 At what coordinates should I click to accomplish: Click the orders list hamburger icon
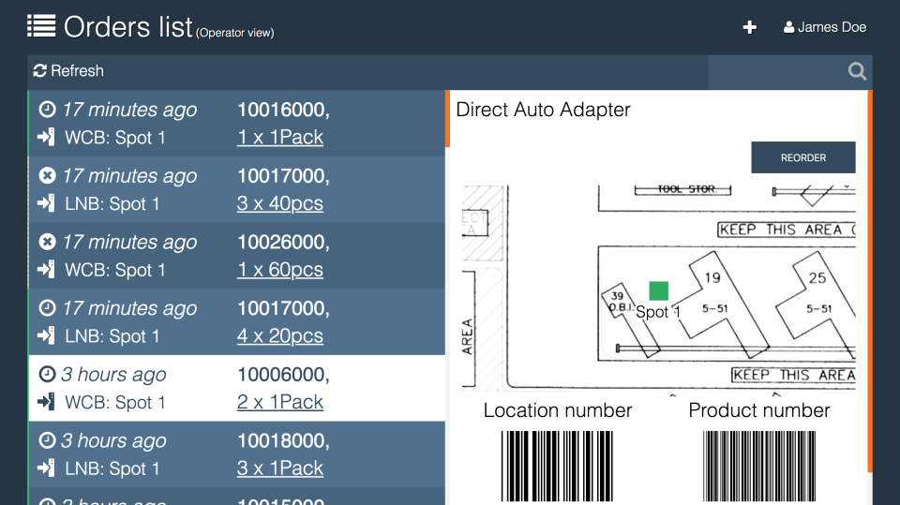pyautogui.click(x=41, y=26)
